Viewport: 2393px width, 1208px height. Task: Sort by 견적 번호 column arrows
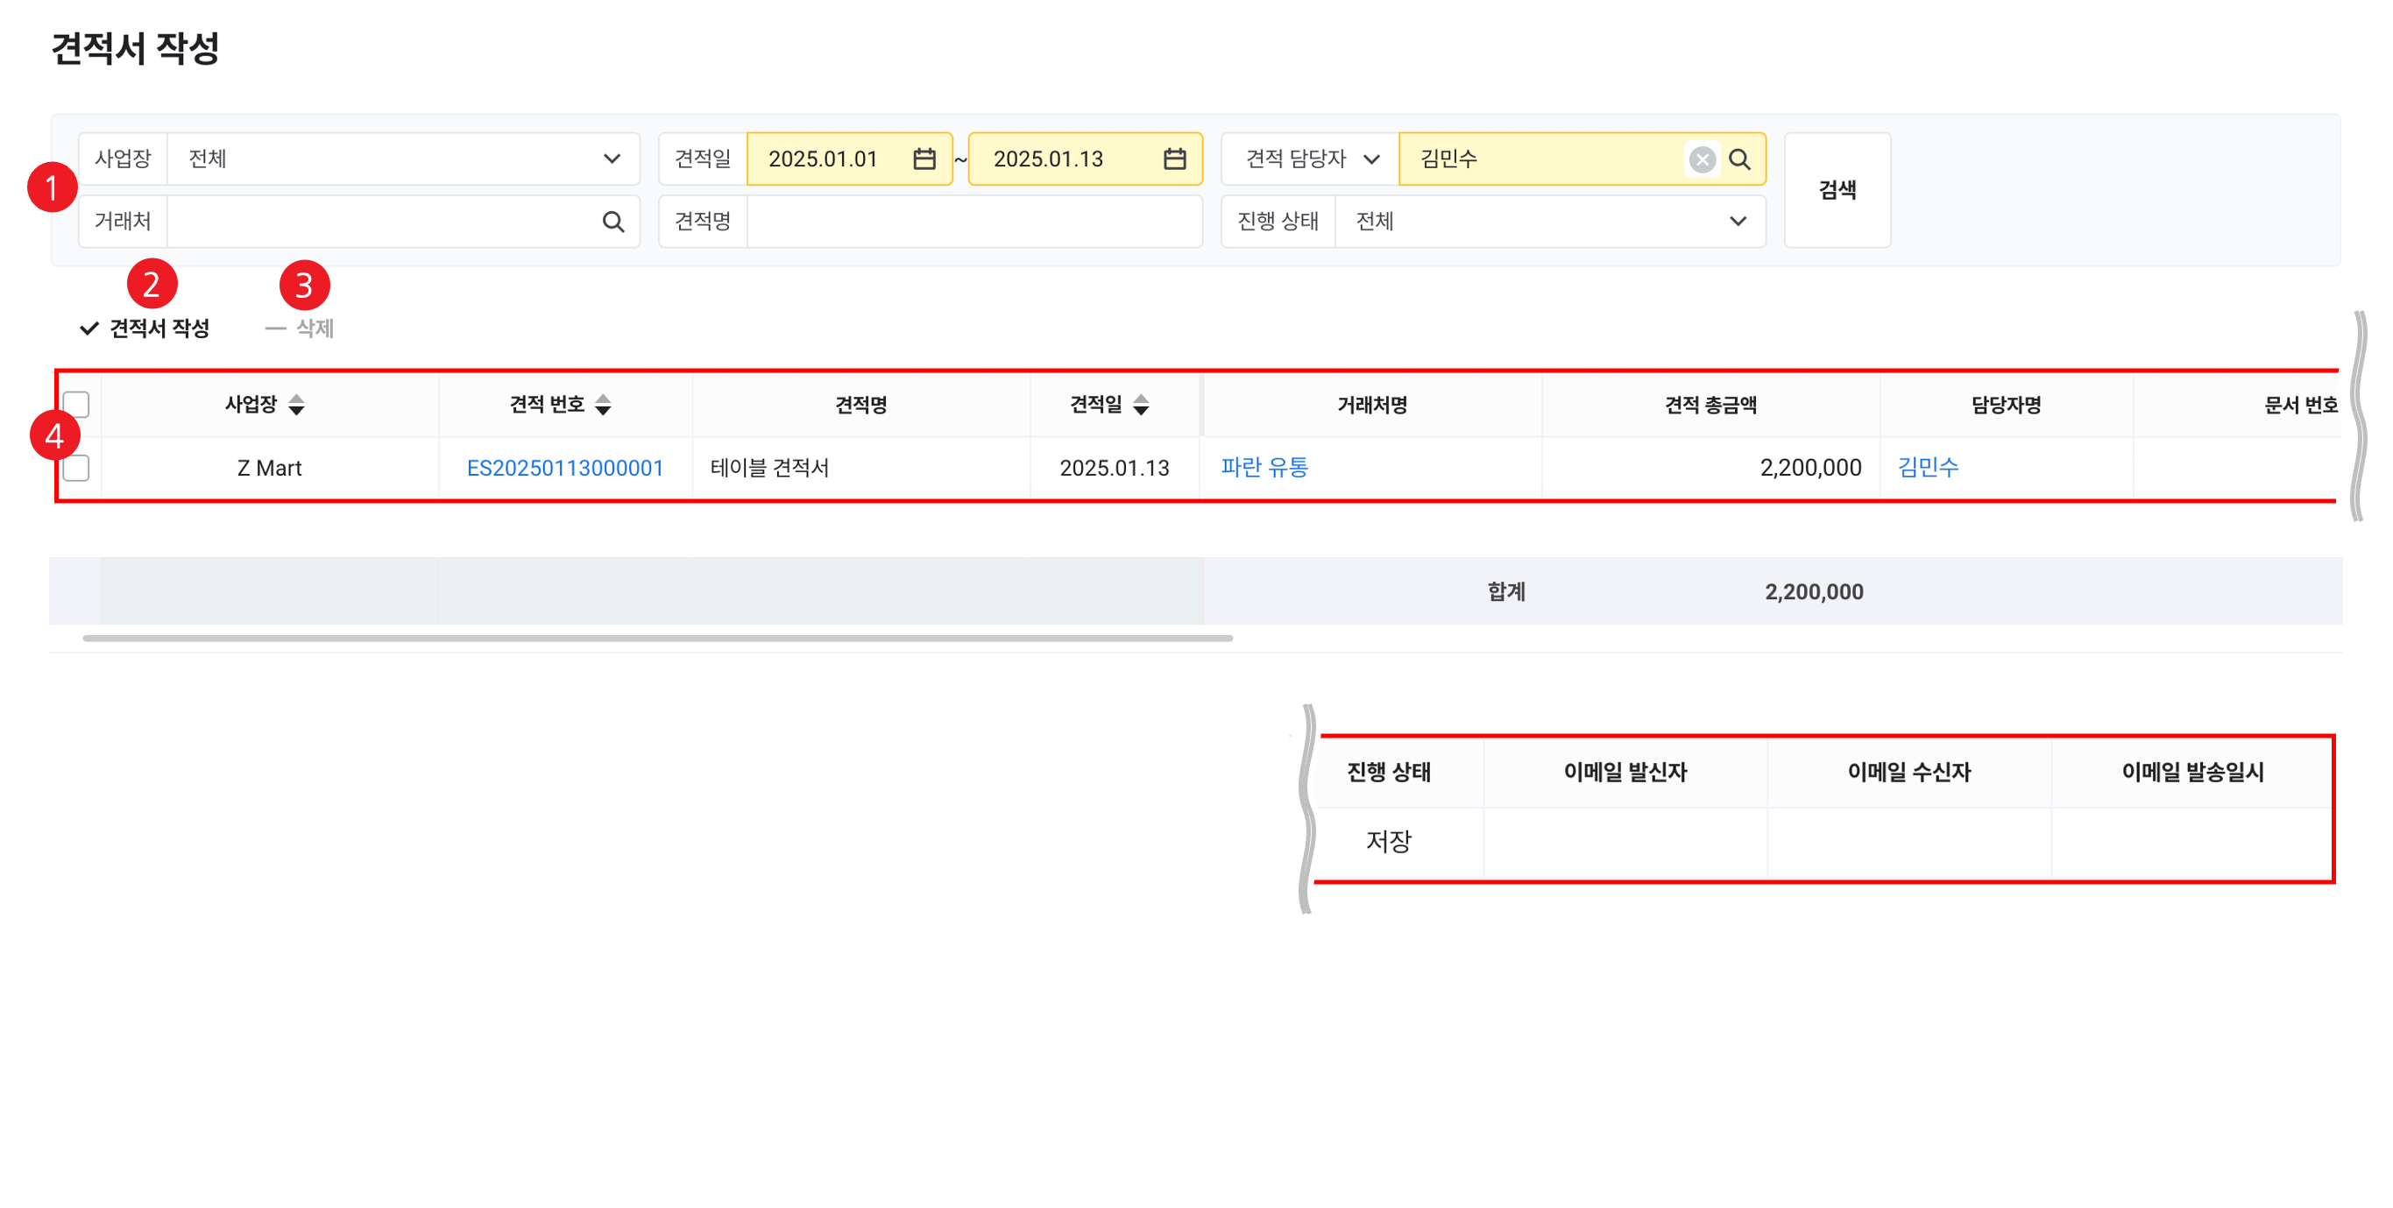[x=603, y=405]
